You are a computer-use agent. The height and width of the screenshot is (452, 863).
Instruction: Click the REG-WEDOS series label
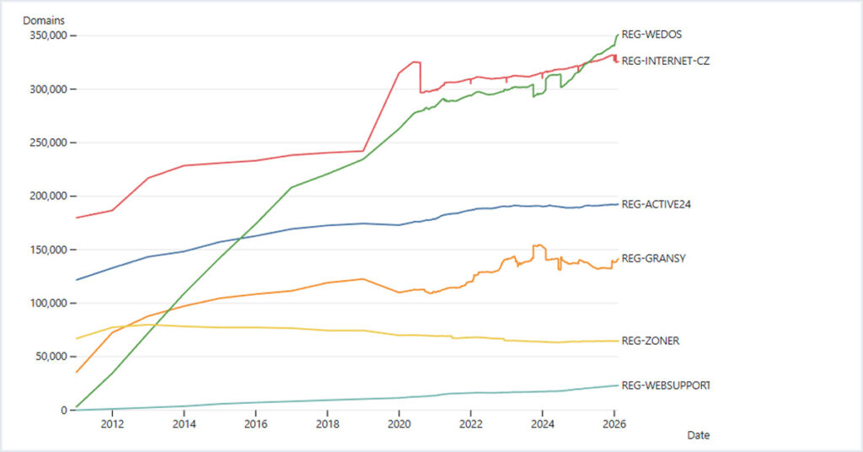coord(651,35)
